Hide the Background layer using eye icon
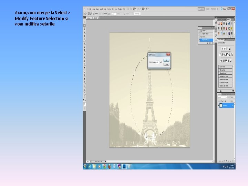The width and height of the screenshot is (248, 186). [219, 106]
